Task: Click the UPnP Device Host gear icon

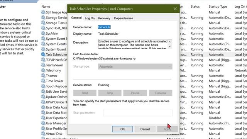Action: coord(43,102)
